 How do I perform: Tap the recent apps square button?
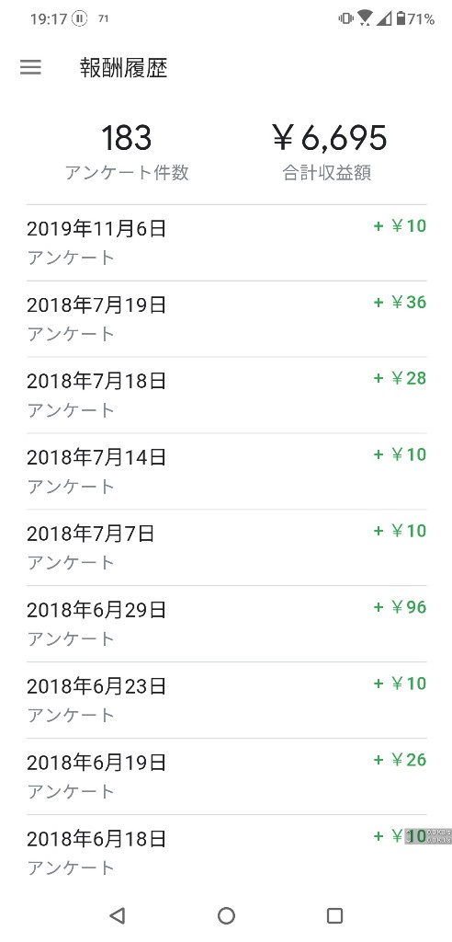pos(334,915)
